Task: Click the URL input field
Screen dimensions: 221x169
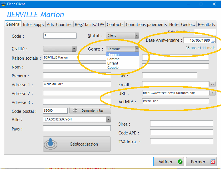Action: click(x=176, y=93)
